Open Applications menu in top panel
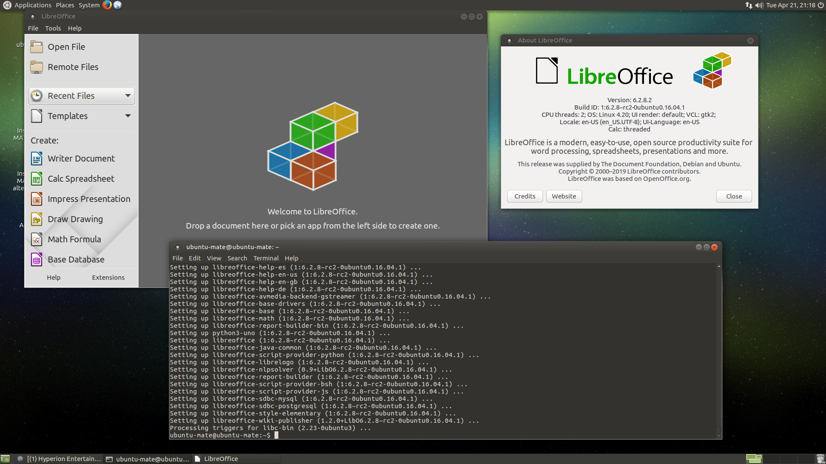 tap(33, 5)
